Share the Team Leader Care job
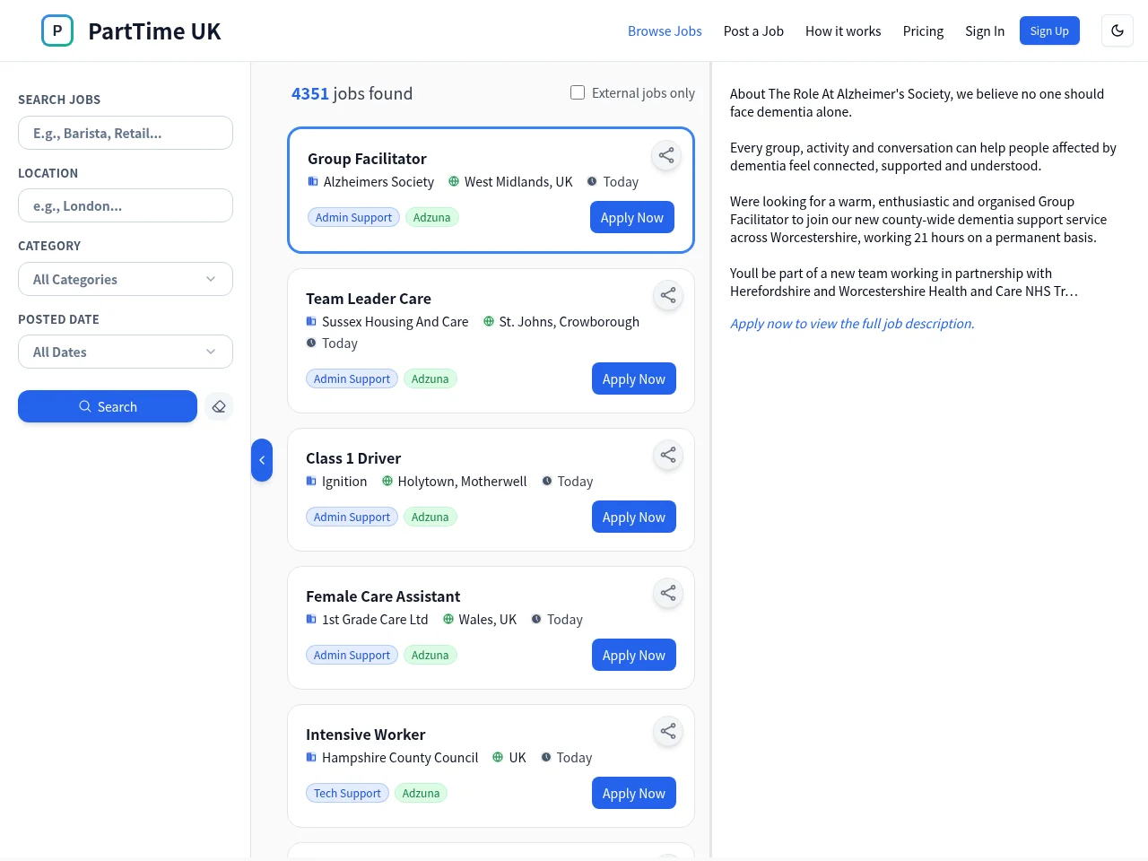This screenshot has height=861, width=1148. 668,295
